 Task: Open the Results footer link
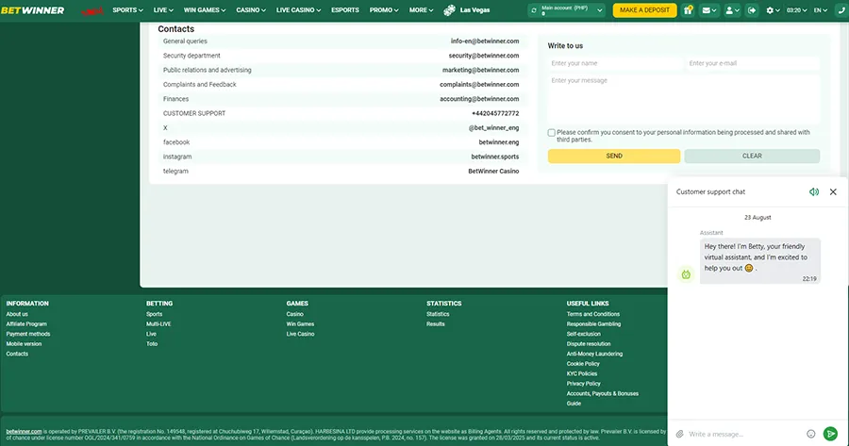435,324
